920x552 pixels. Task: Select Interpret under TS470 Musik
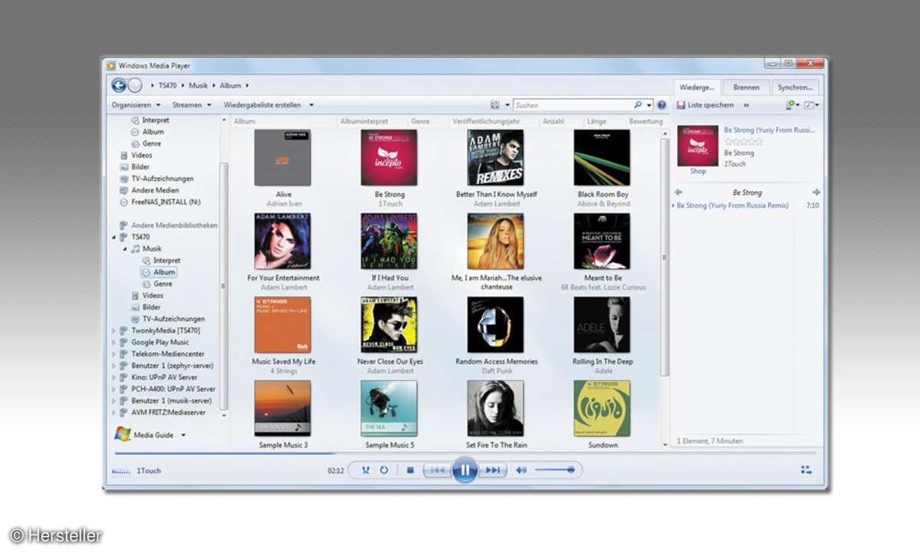point(161,261)
